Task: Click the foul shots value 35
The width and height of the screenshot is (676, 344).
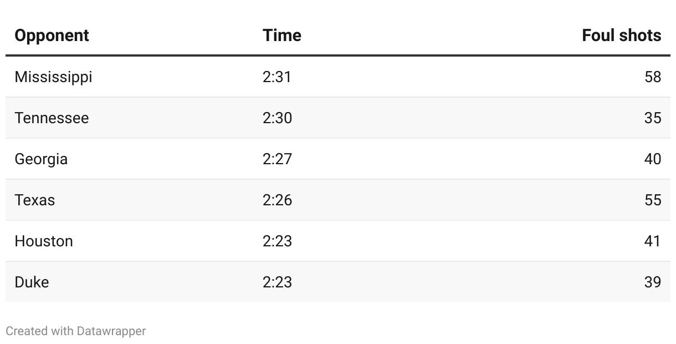Action: [653, 118]
